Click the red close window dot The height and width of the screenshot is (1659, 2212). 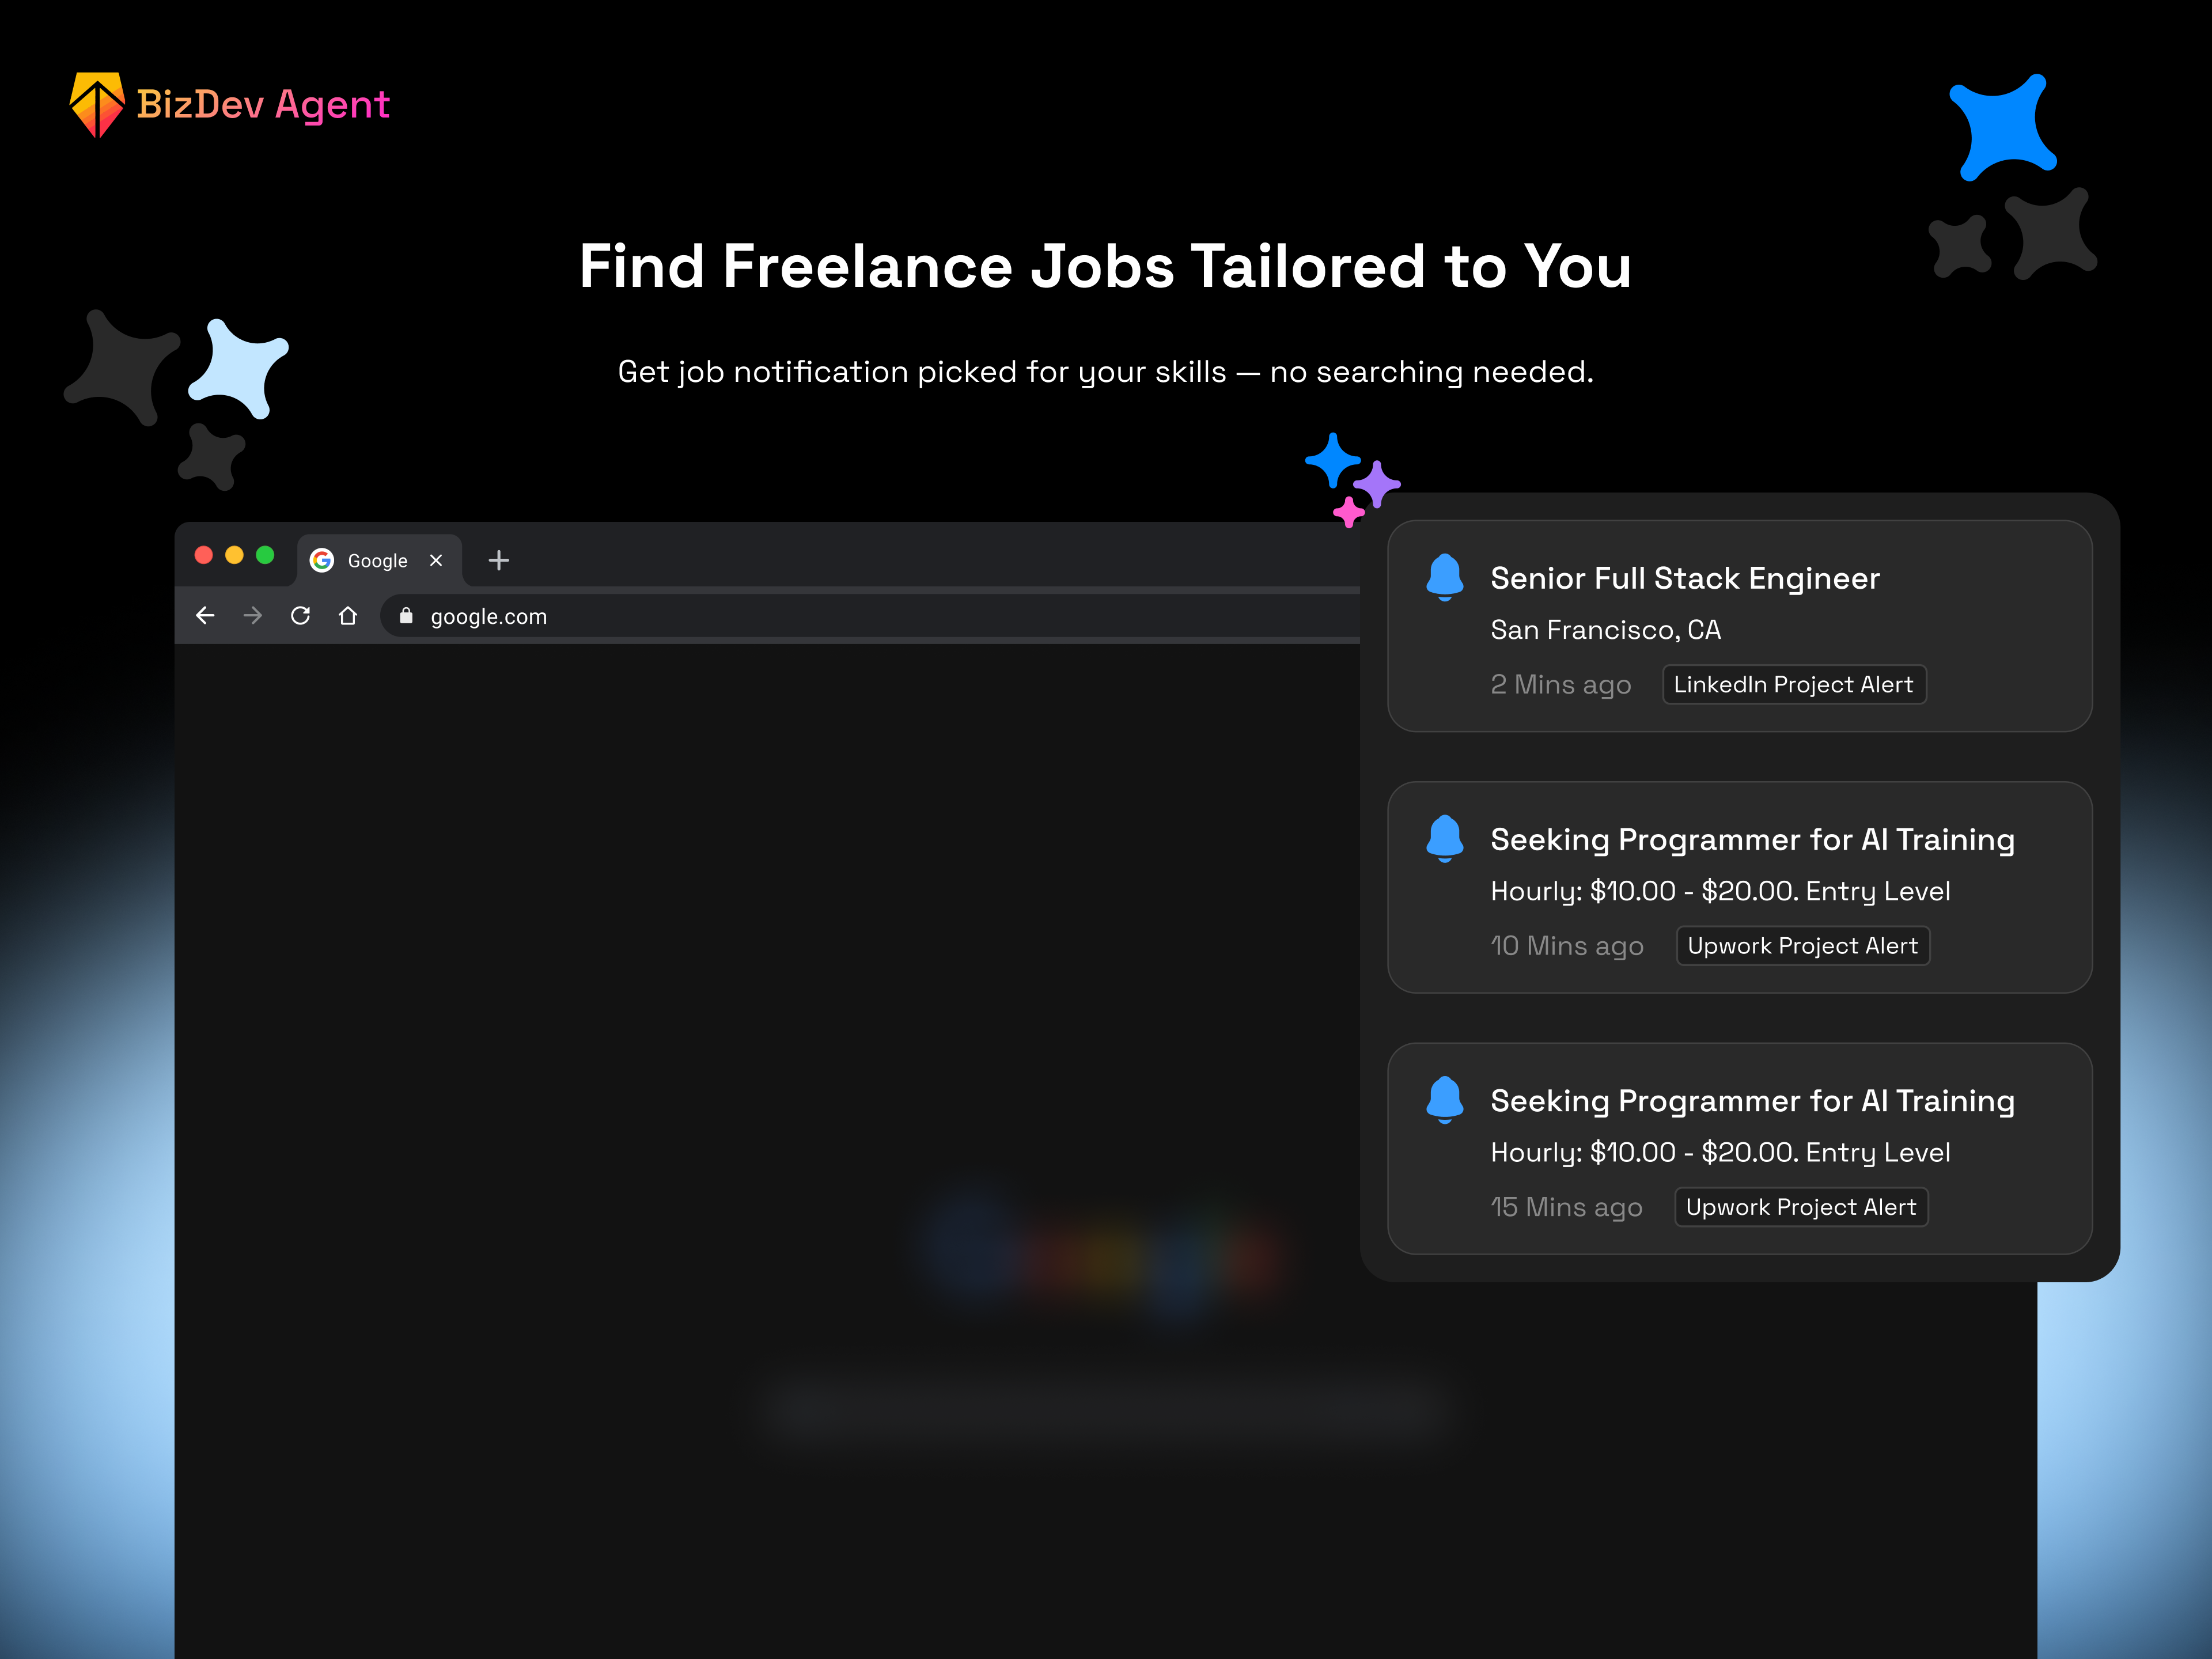(204, 555)
